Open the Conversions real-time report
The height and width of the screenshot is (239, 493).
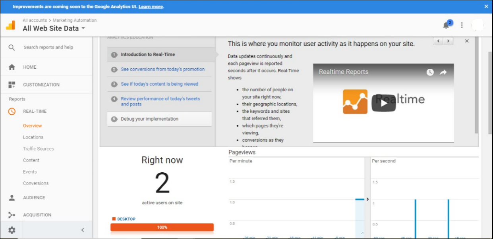(x=36, y=183)
